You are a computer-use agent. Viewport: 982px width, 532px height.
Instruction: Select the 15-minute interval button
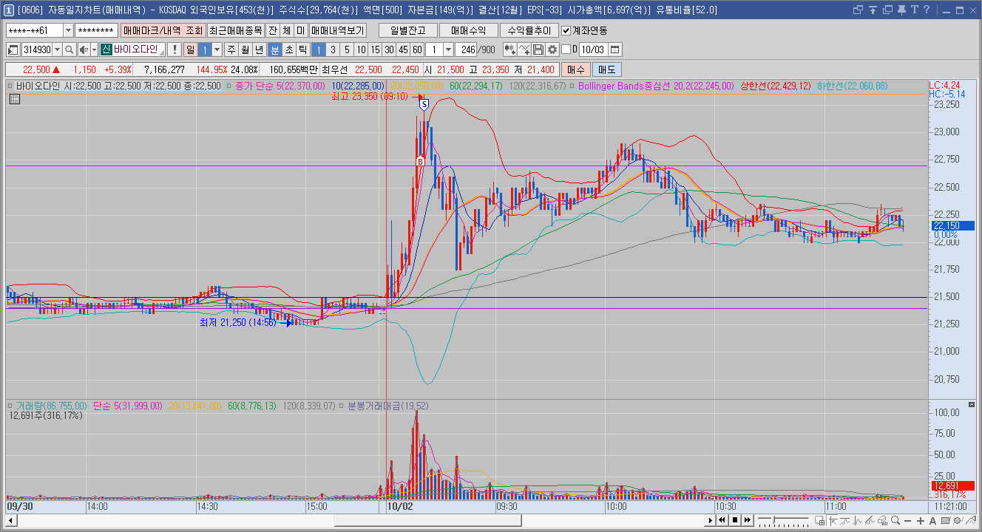tap(374, 50)
